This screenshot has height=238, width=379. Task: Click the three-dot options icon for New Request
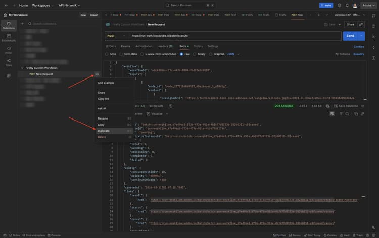click(x=97, y=74)
